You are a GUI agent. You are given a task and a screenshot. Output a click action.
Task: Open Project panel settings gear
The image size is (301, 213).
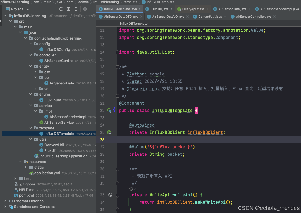coord(85,9)
